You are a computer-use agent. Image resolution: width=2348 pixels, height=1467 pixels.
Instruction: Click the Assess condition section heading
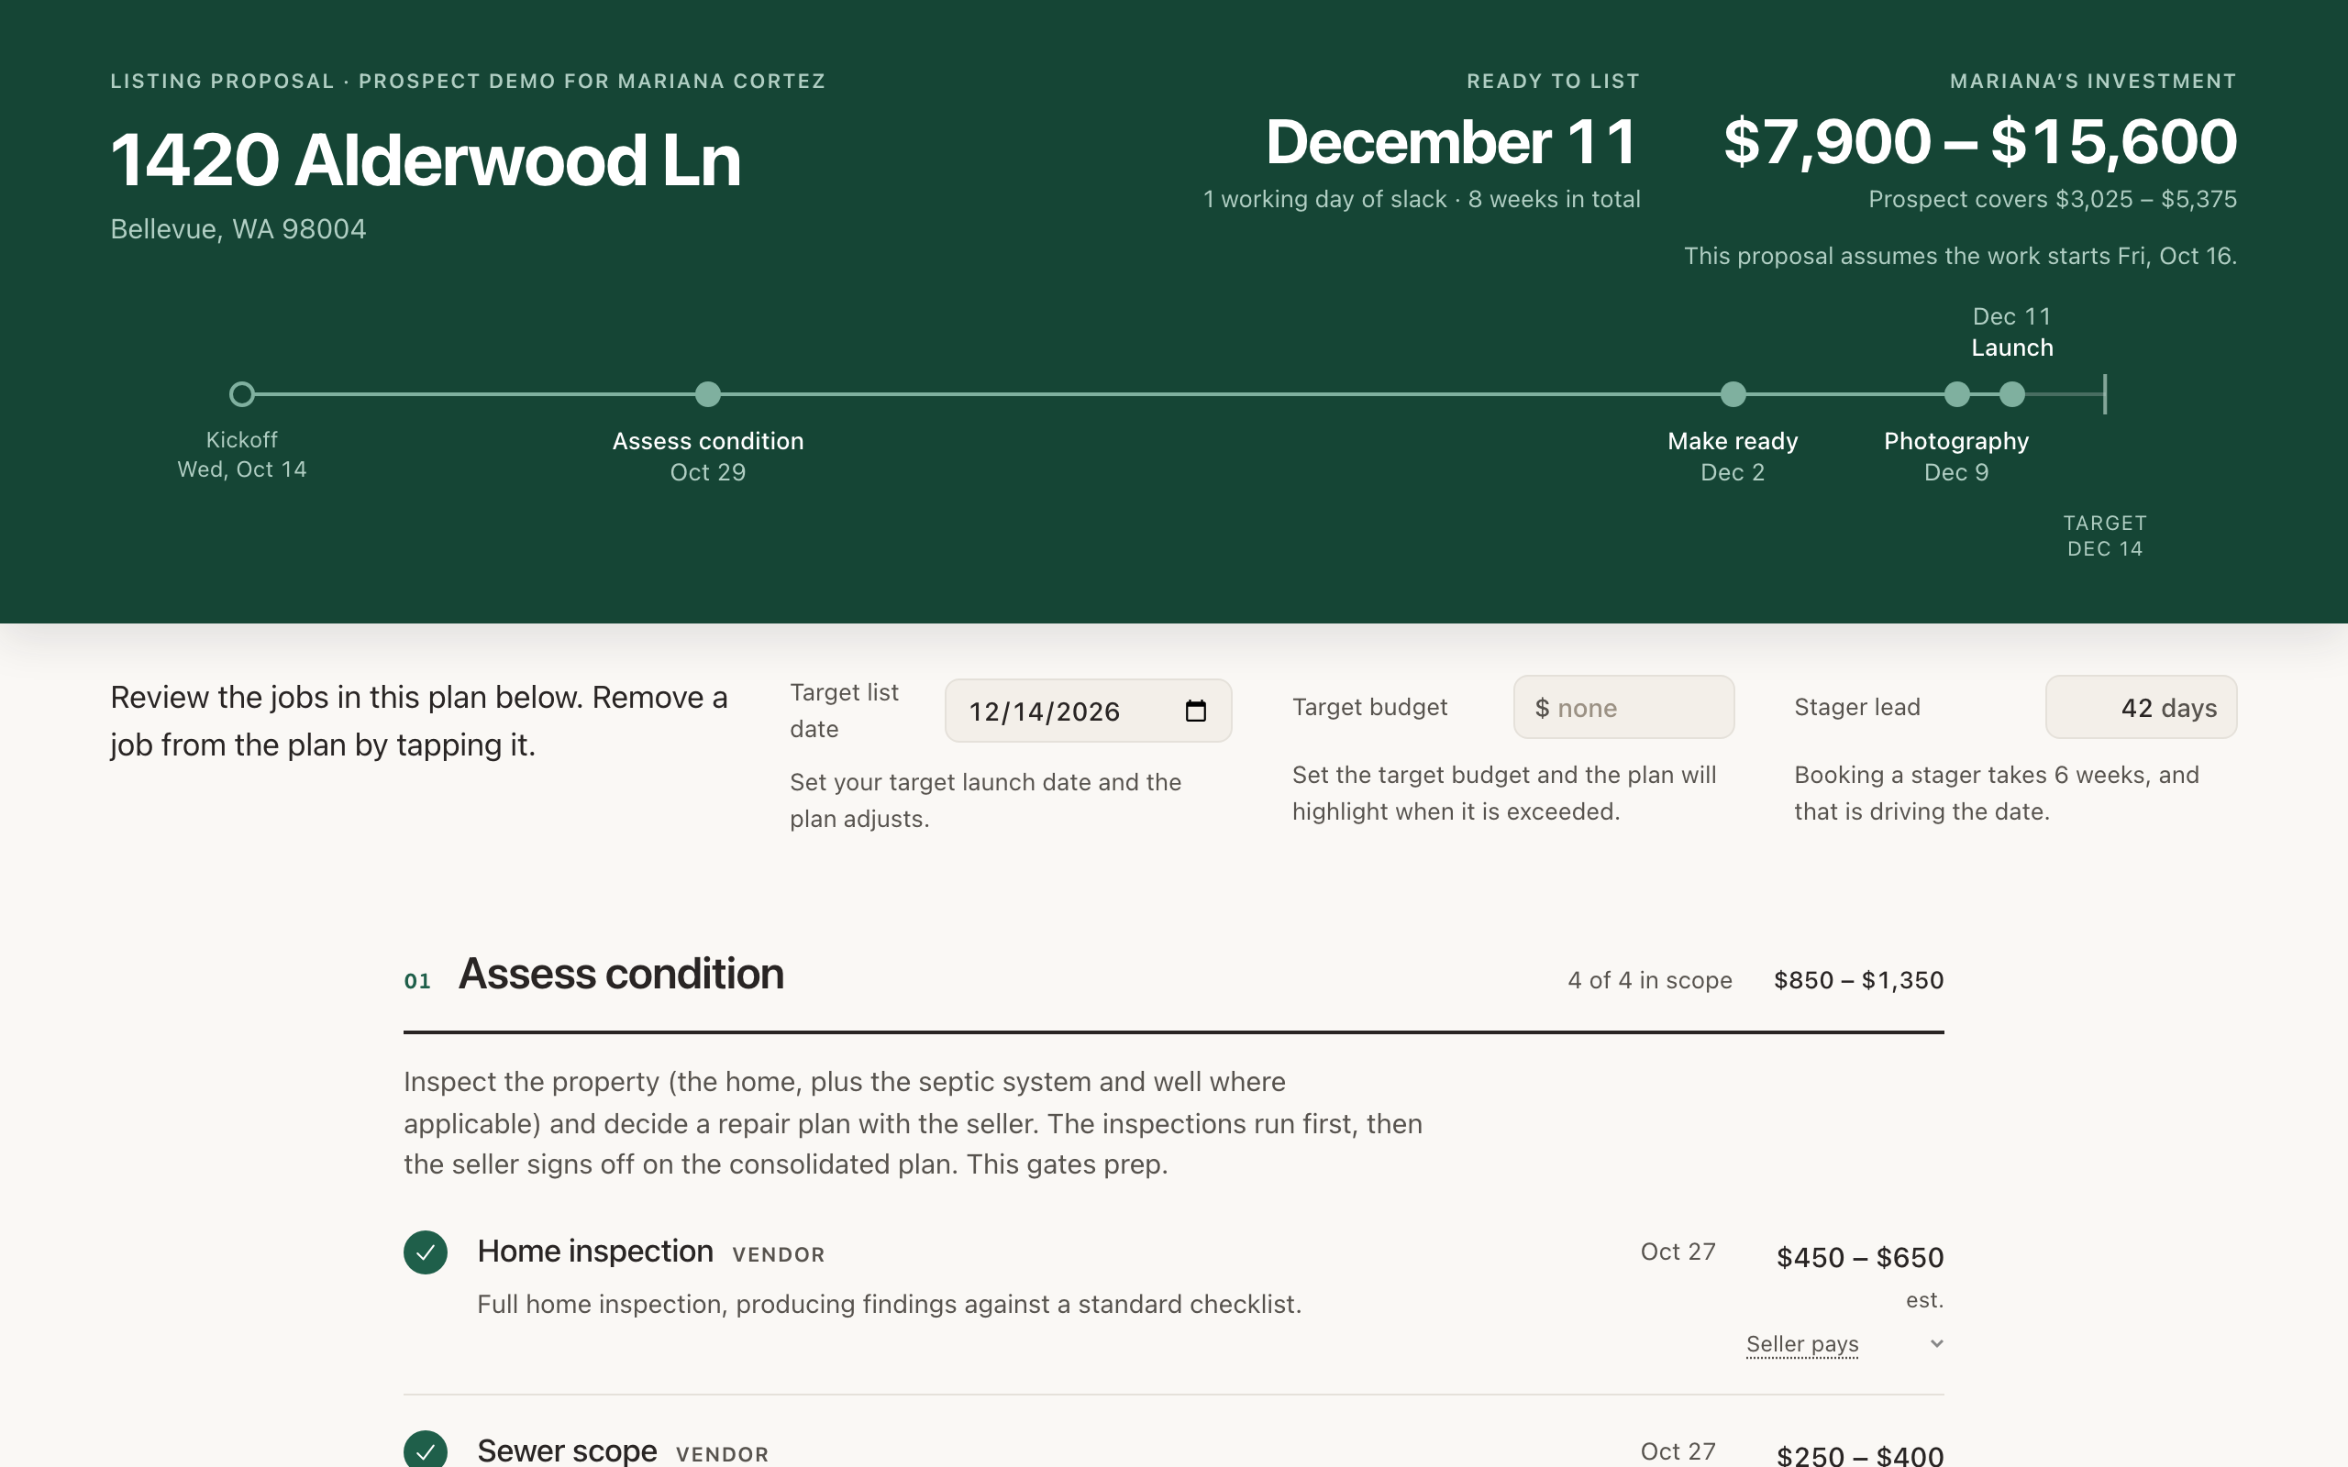pos(621,974)
